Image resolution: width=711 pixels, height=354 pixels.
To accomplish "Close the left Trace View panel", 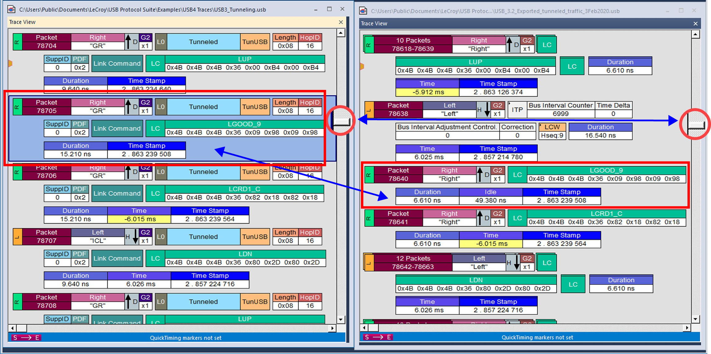I will click(341, 22).
